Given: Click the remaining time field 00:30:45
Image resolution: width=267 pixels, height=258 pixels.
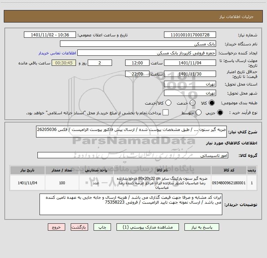Looking at the screenshot, I should tap(64, 63).
